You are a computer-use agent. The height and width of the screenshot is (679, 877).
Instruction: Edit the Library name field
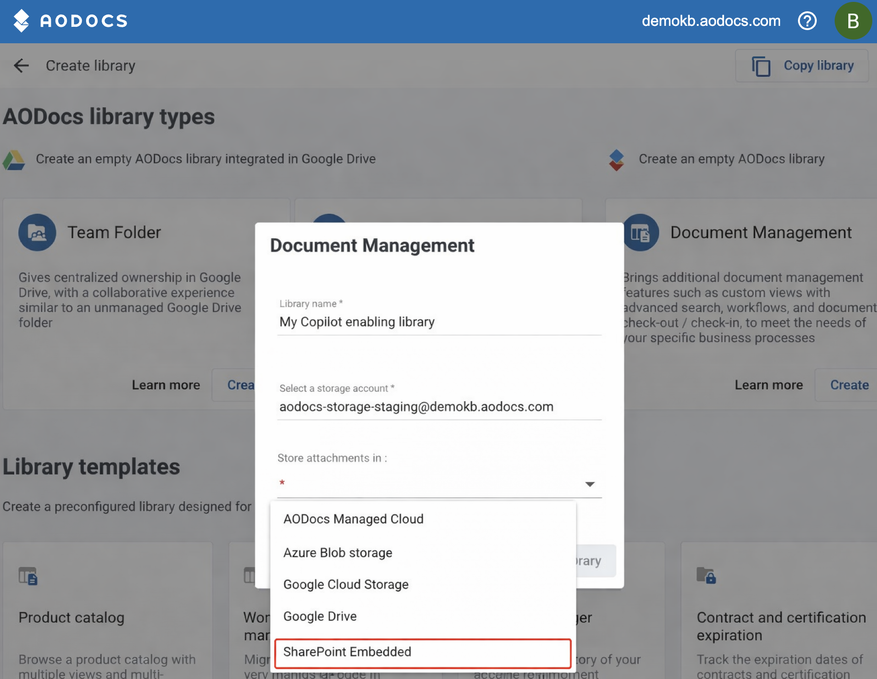439,322
